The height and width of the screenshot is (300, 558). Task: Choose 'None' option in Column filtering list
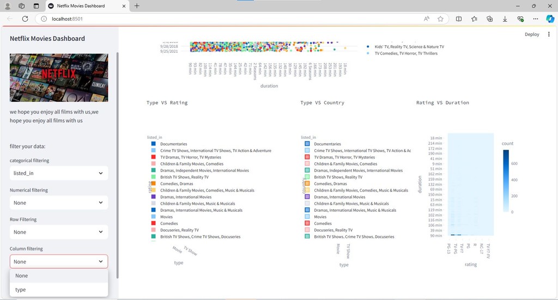click(59, 275)
